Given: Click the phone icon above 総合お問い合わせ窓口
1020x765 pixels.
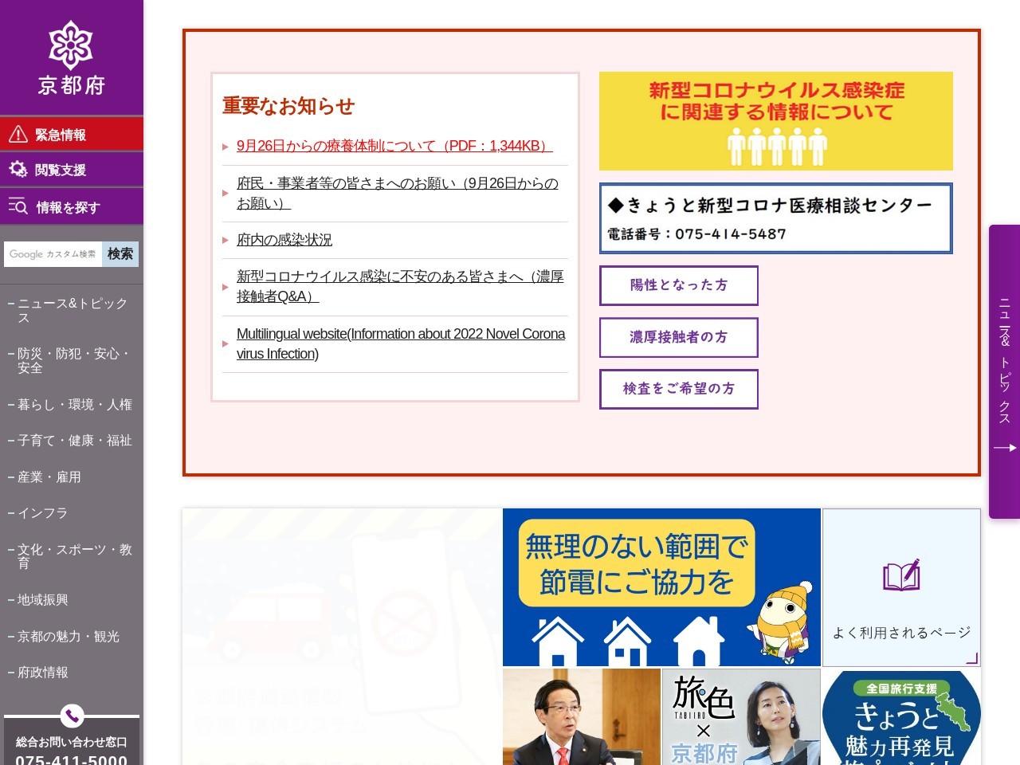Looking at the screenshot, I should (x=72, y=716).
